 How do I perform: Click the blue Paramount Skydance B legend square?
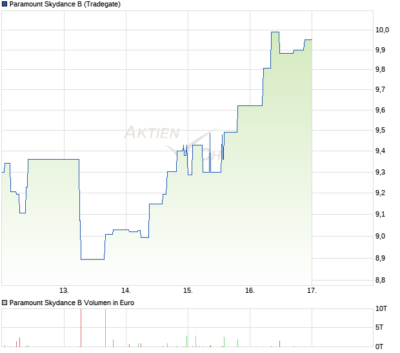point(5,4)
